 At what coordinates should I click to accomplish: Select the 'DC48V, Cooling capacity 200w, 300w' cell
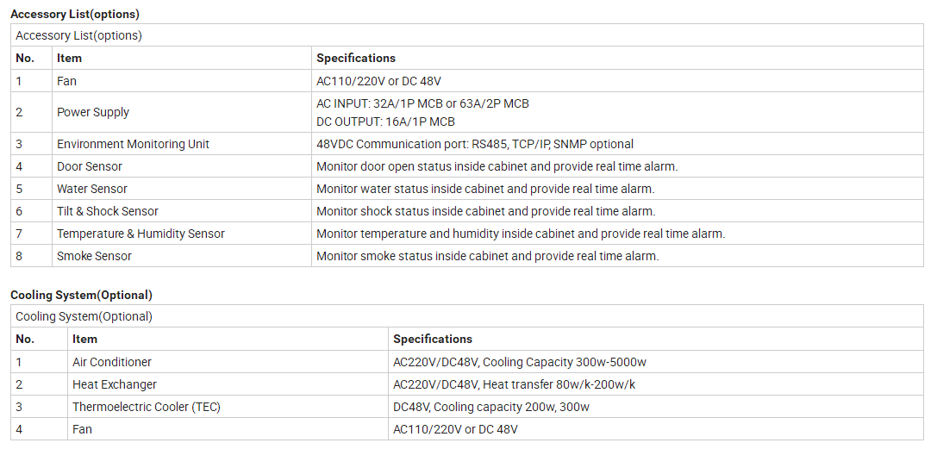point(491,407)
